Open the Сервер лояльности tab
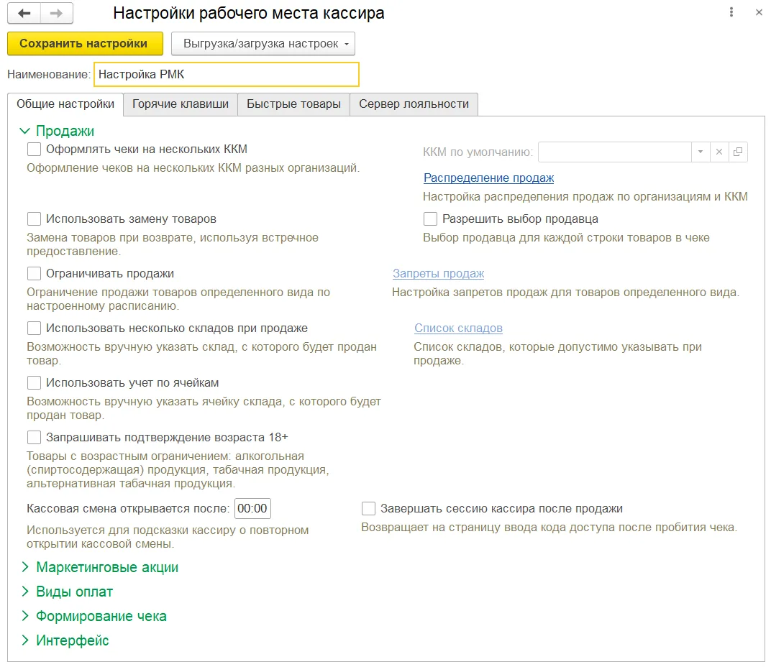Screen dimensions: 771x667 click(x=414, y=104)
